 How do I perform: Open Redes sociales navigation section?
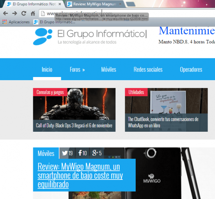pyautogui.click(x=148, y=70)
